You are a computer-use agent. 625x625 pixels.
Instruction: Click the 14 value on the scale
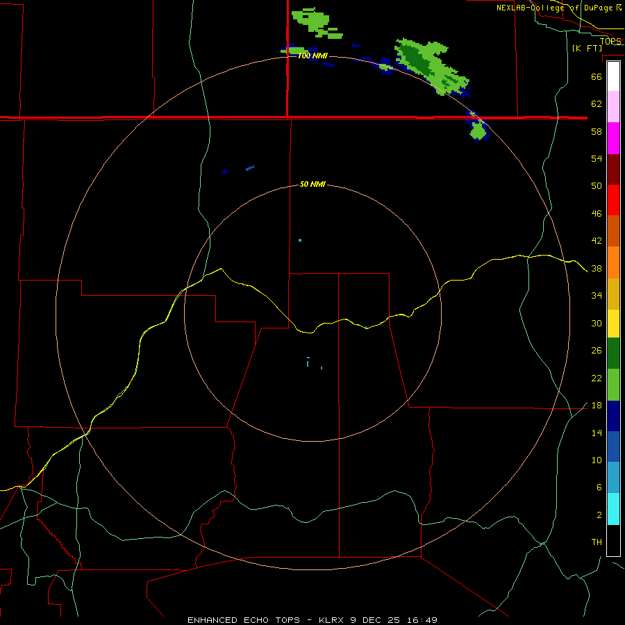tap(597, 433)
